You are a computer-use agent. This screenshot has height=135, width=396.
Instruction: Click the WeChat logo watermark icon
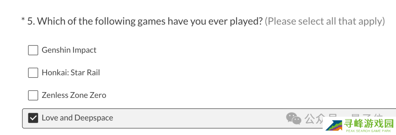(294, 118)
